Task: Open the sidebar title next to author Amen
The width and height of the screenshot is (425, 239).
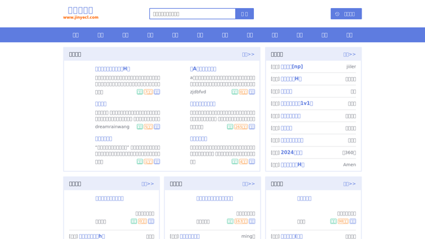Action: (292, 165)
